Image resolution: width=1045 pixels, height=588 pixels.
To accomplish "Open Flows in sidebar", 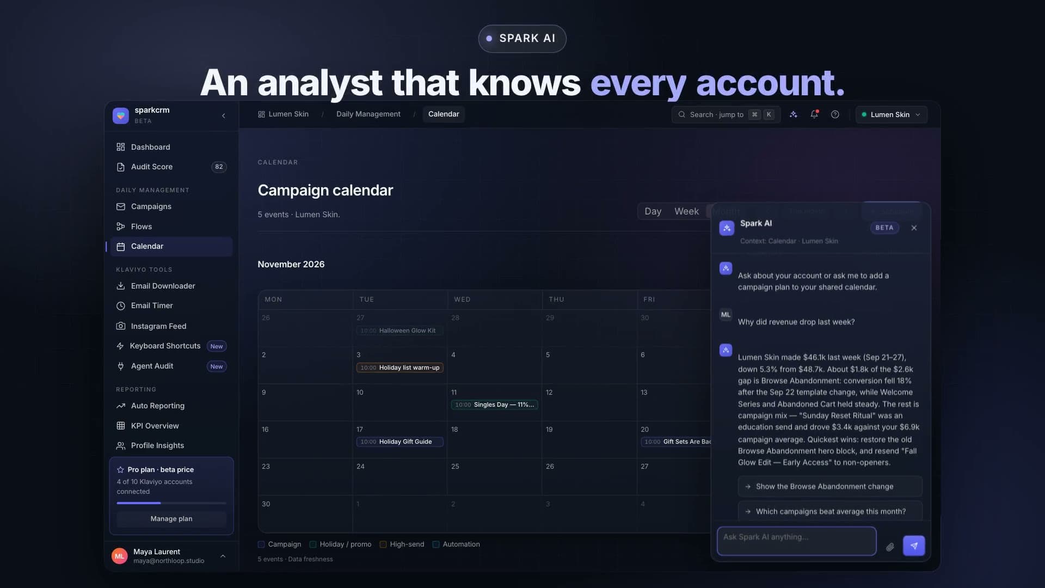I will [x=171, y=226].
